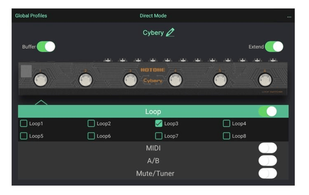Open the three-dot more options menu
Image resolution: width=309 pixels, height=195 pixels.
(289, 17)
